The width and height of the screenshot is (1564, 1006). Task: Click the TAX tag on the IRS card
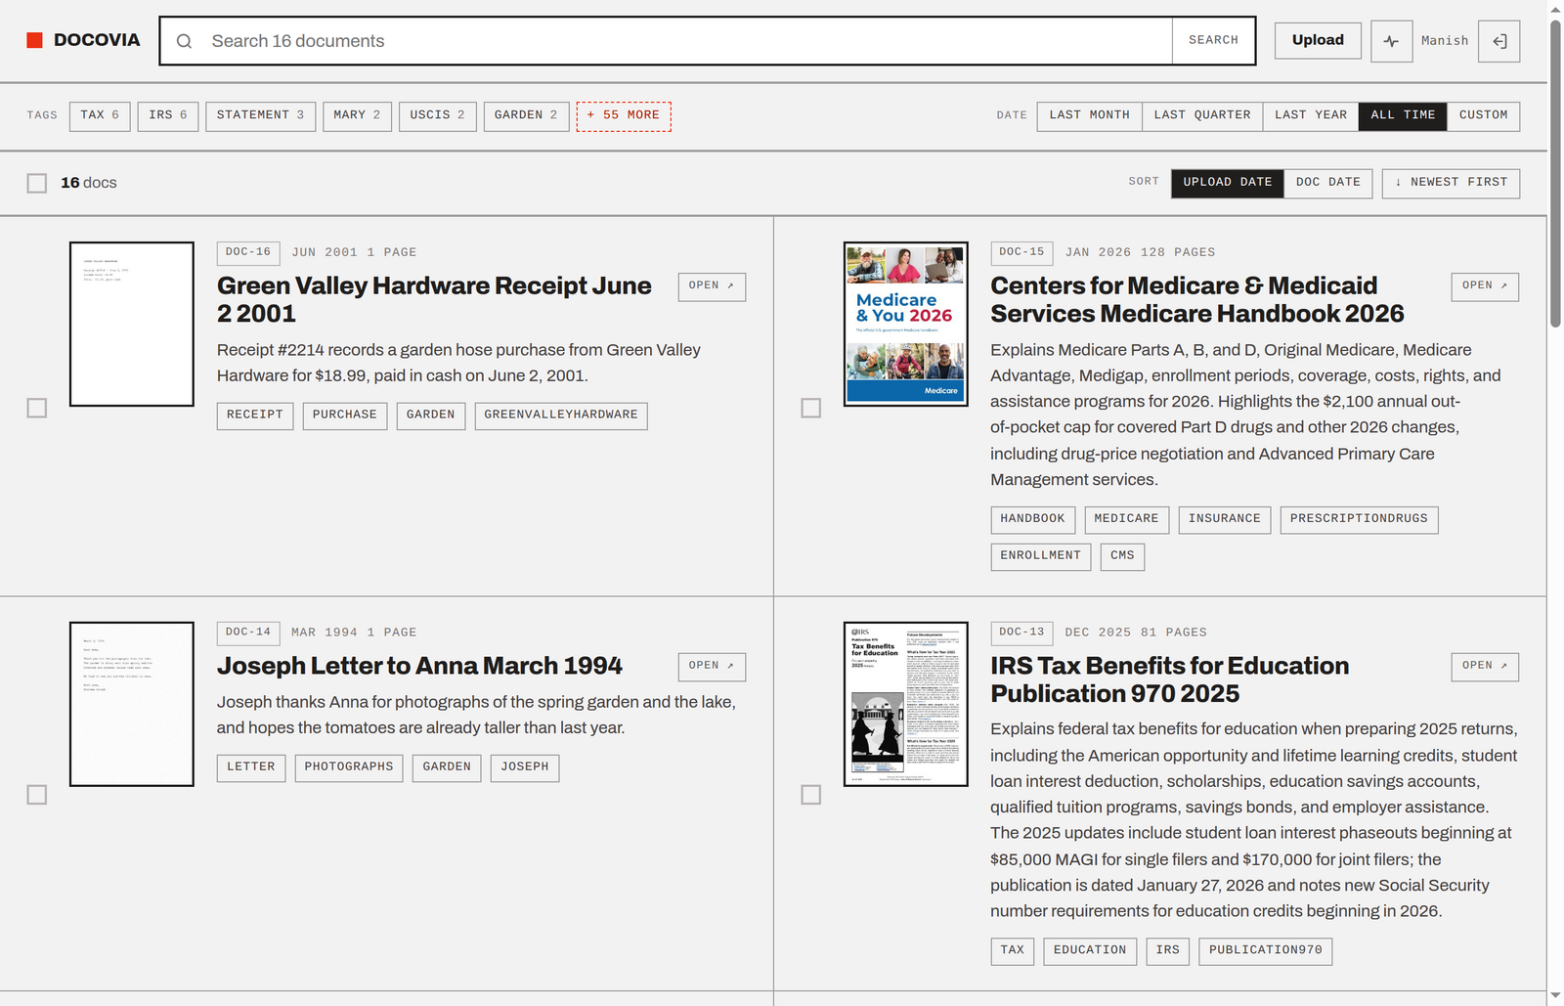[1013, 951]
